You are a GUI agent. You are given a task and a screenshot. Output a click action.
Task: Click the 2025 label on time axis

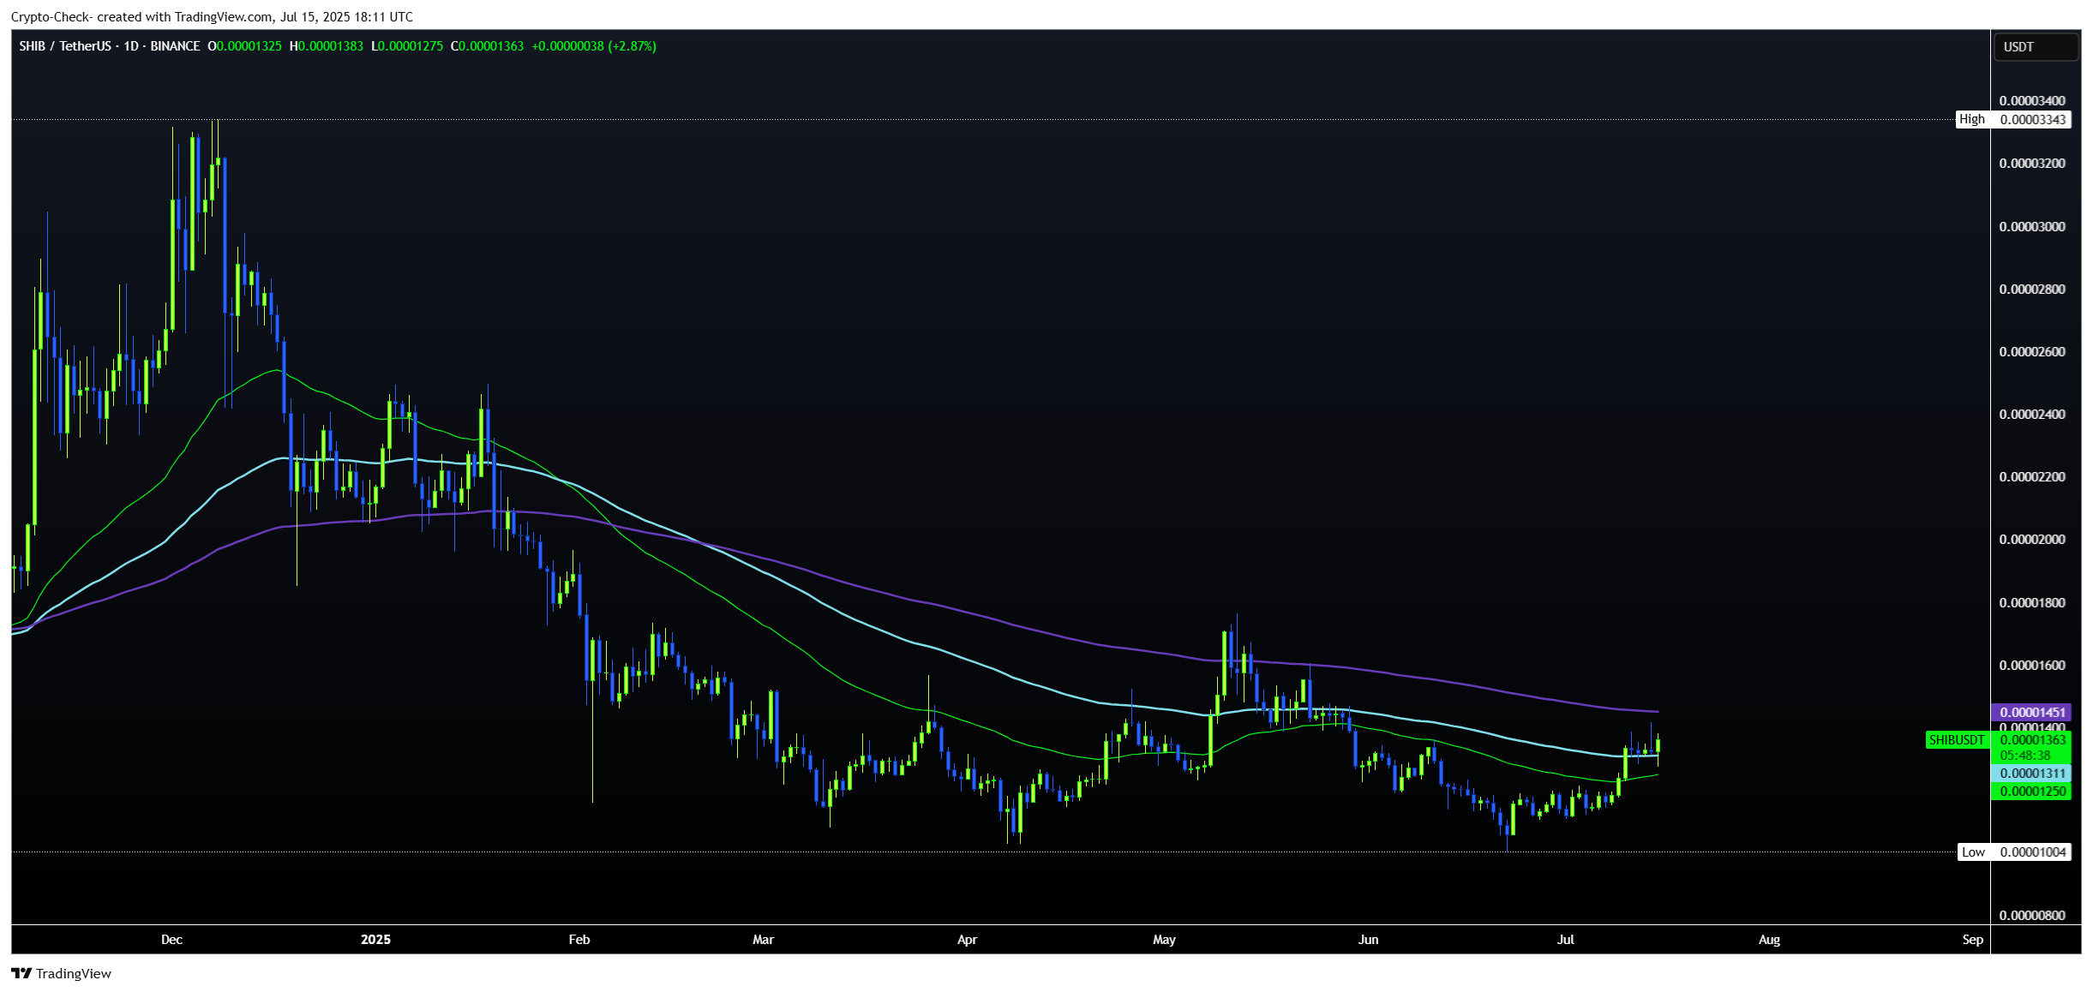[x=375, y=940]
